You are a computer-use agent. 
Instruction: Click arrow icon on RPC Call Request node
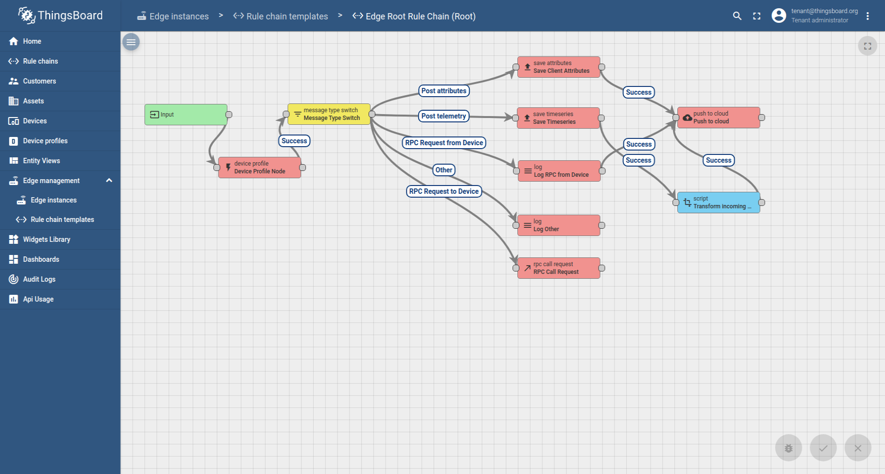point(528,268)
